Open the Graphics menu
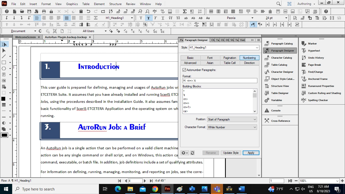The width and height of the screenshot is (345, 194). click(x=72, y=4)
